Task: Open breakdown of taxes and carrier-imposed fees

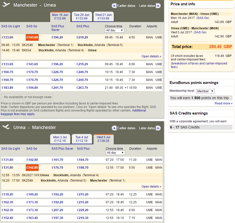Action: 199,65
